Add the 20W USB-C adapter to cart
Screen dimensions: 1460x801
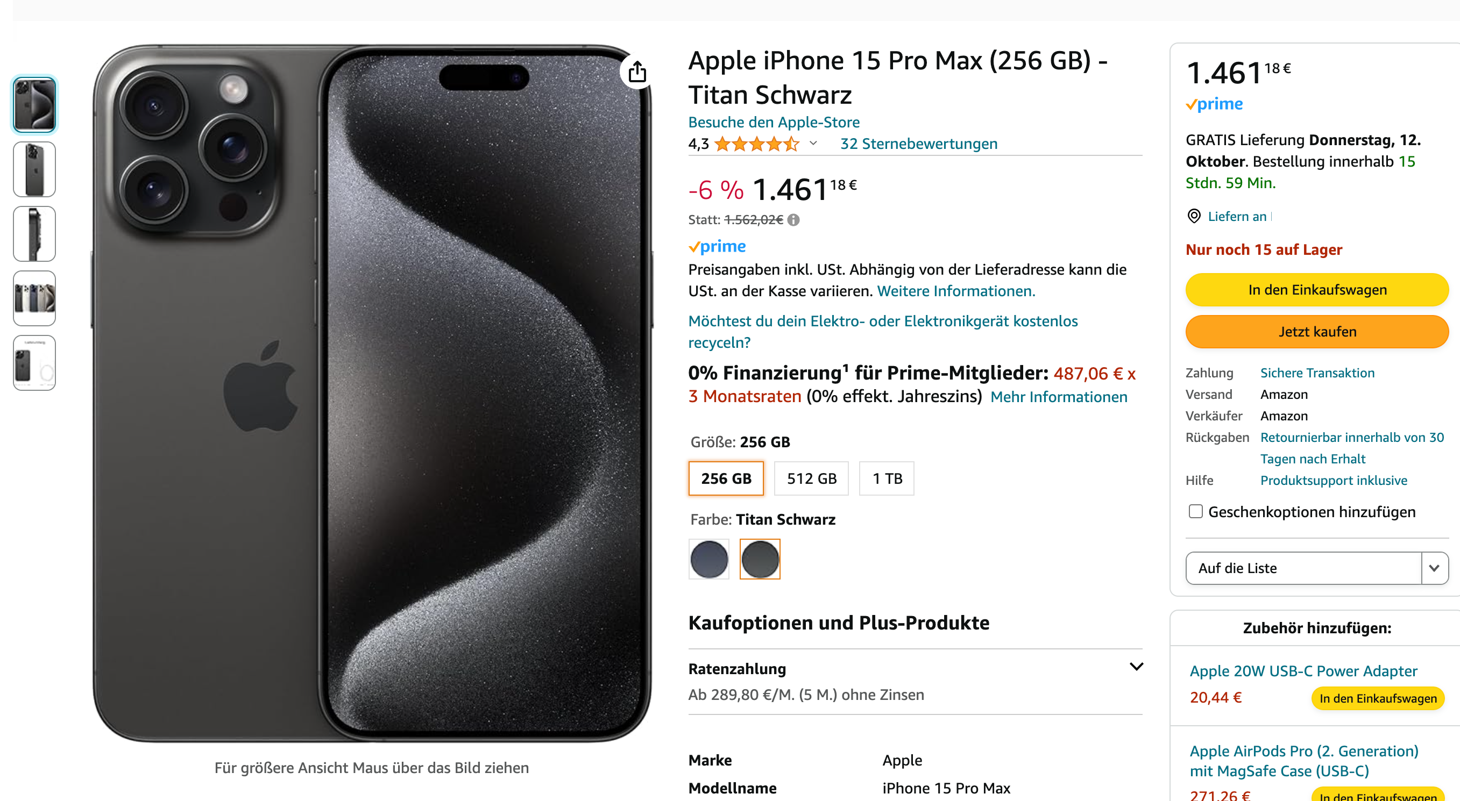click(1377, 698)
